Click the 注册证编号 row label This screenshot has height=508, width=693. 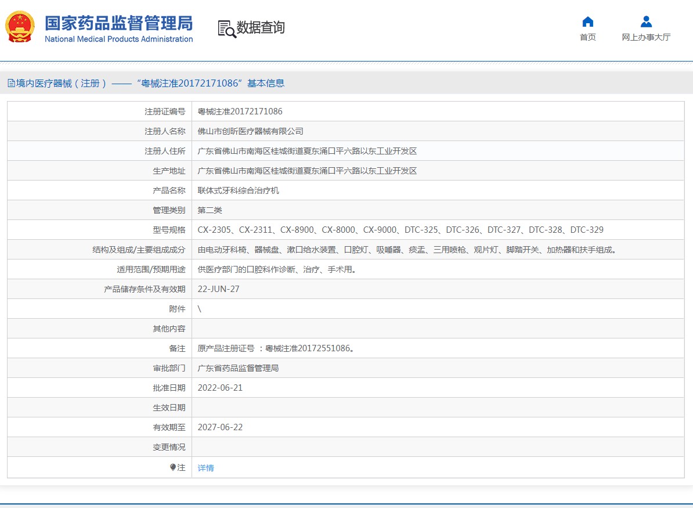[165, 111]
